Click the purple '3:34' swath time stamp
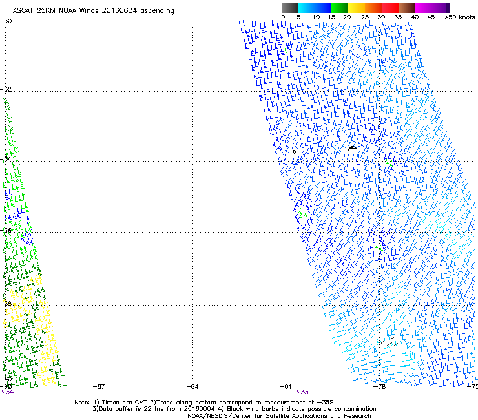This screenshot has width=478, height=420. (x=6, y=392)
